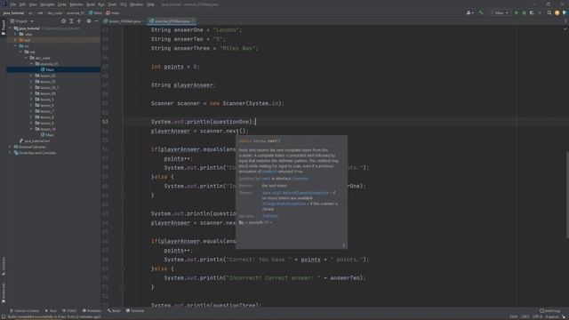Expand the lesson_02 package

[32, 76]
